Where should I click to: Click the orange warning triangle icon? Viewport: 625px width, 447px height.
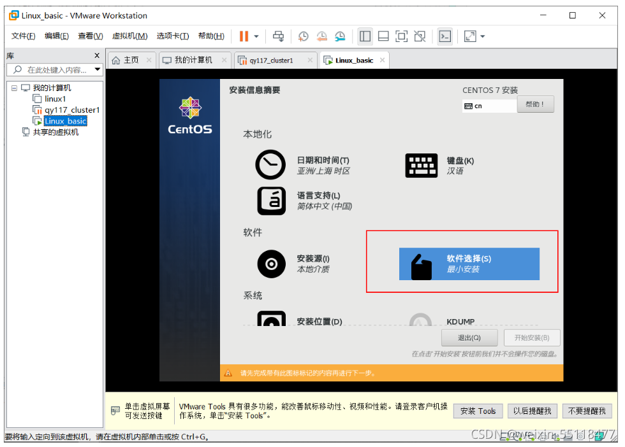pyautogui.click(x=228, y=373)
